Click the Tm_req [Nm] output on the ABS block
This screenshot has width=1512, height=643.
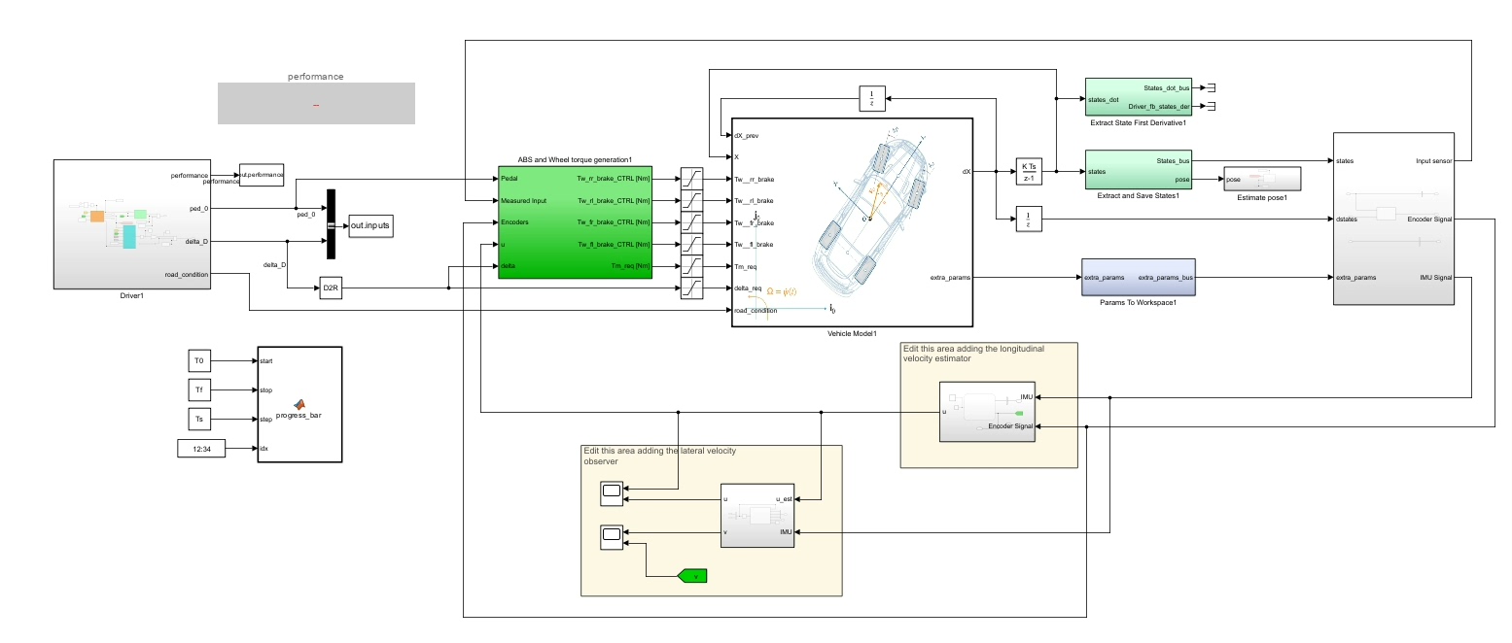630,266
